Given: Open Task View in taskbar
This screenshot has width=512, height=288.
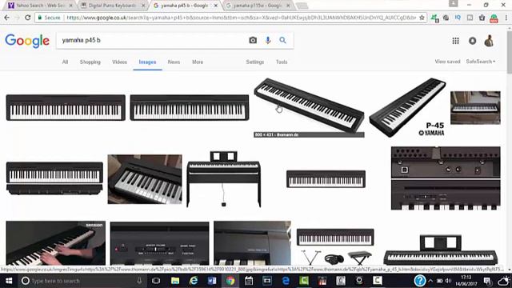Looking at the screenshot, I should coord(156,281).
